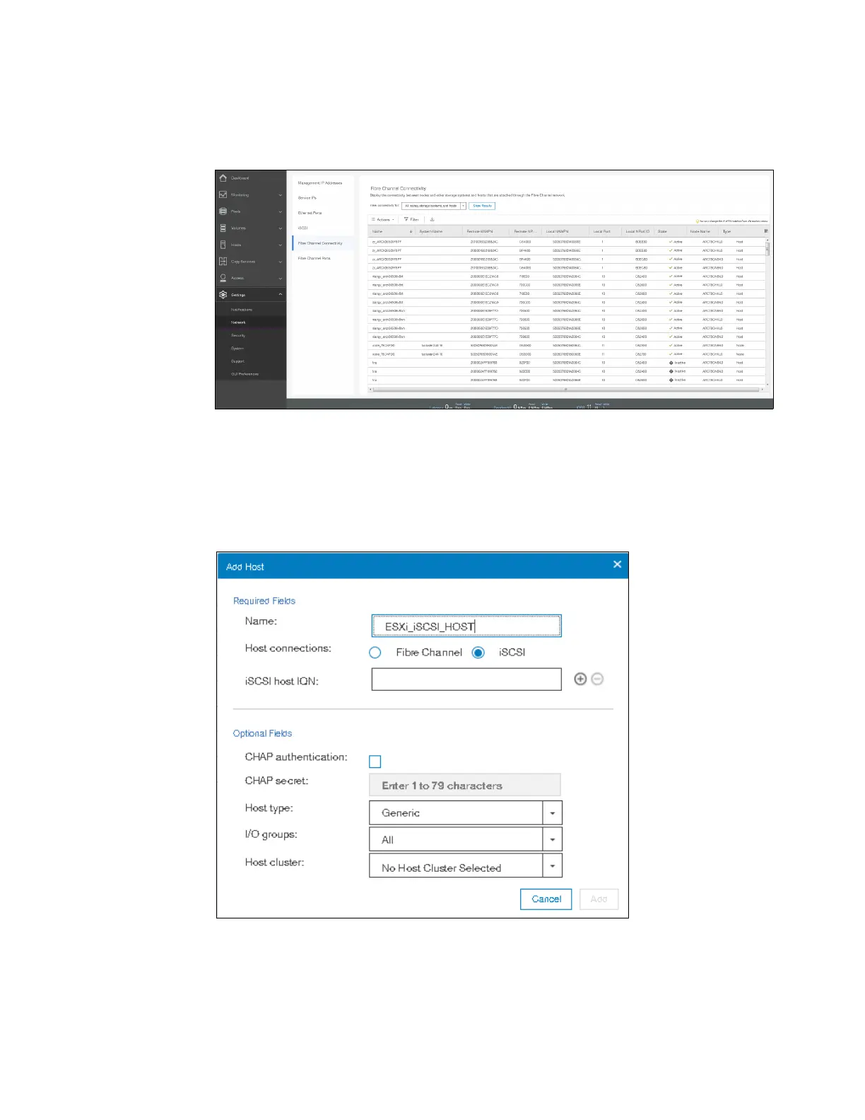Open GUI Preferences under Settings
This screenshot has width=865, height=1120.
tap(245, 374)
